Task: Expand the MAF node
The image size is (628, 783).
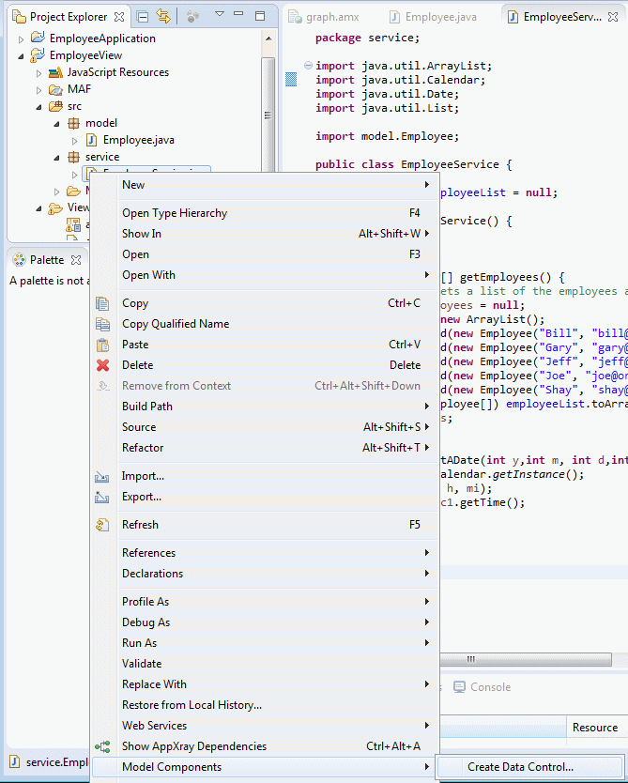Action: click(38, 90)
